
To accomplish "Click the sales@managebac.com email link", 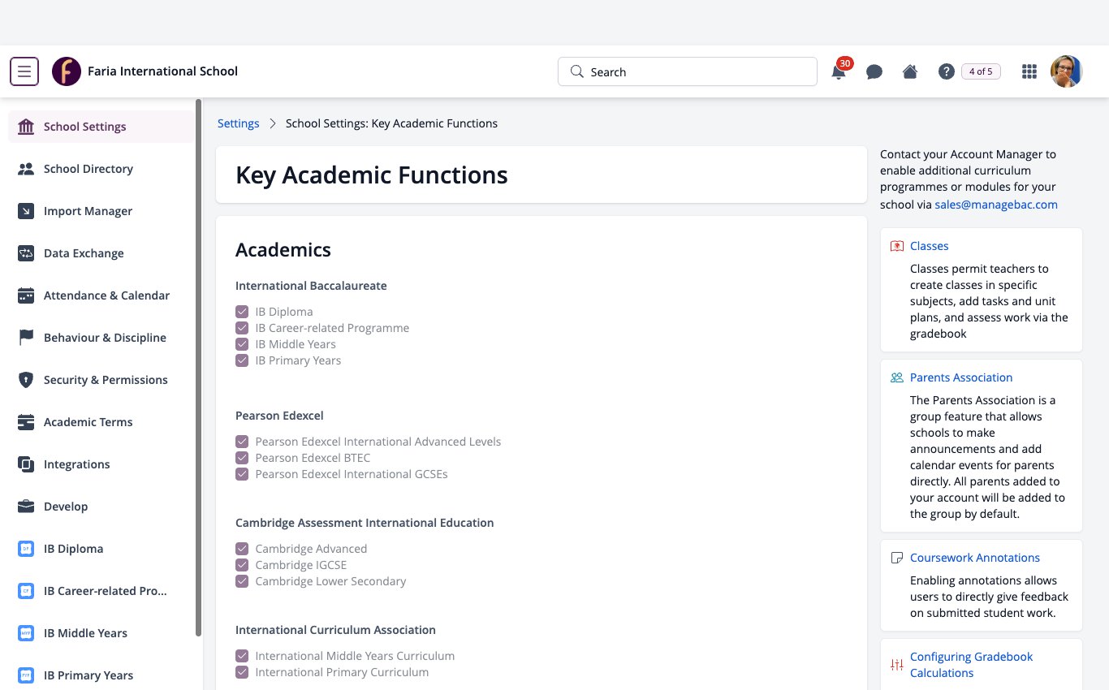I will click(x=996, y=205).
